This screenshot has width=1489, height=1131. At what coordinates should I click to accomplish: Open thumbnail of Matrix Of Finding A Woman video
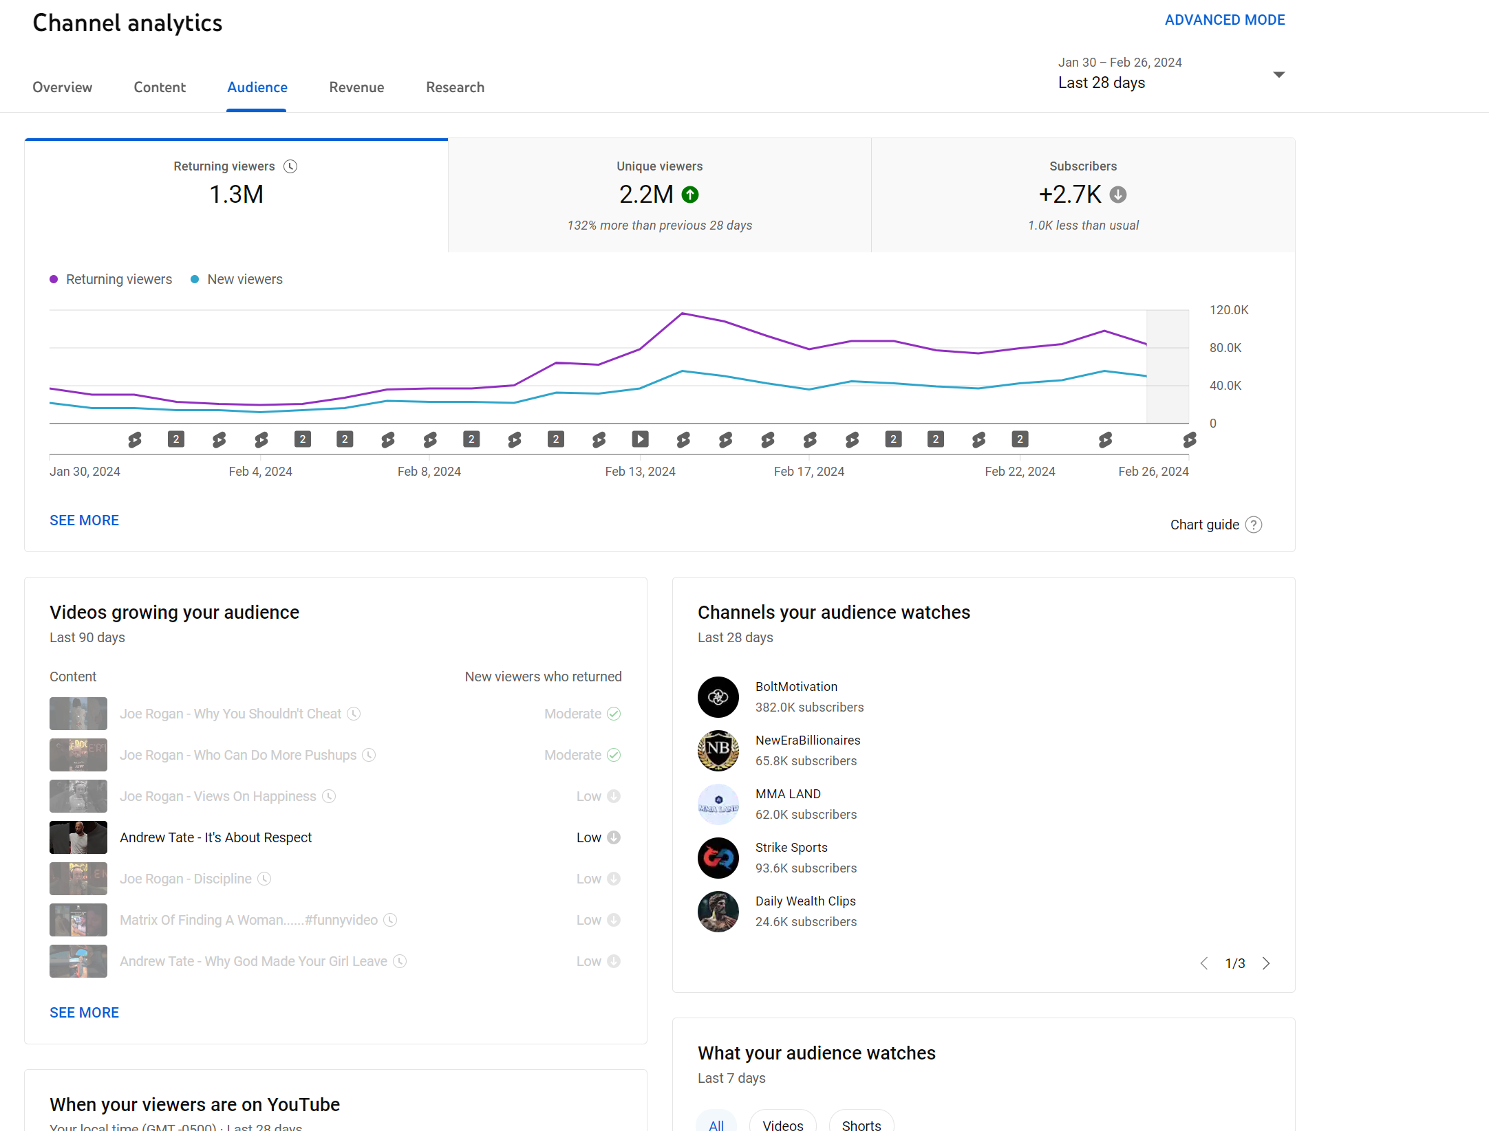click(78, 920)
